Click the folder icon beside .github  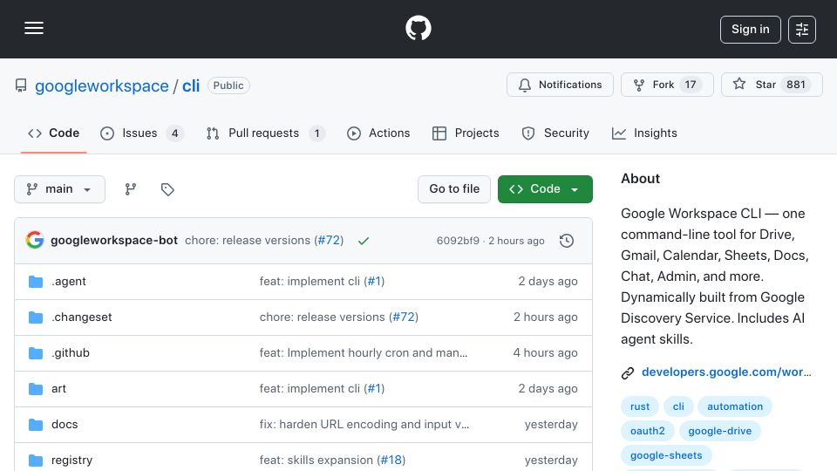tap(36, 353)
